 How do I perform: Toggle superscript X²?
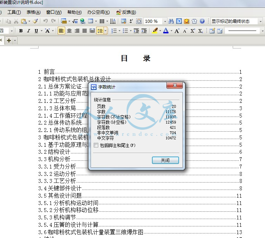click(x=193, y=31)
